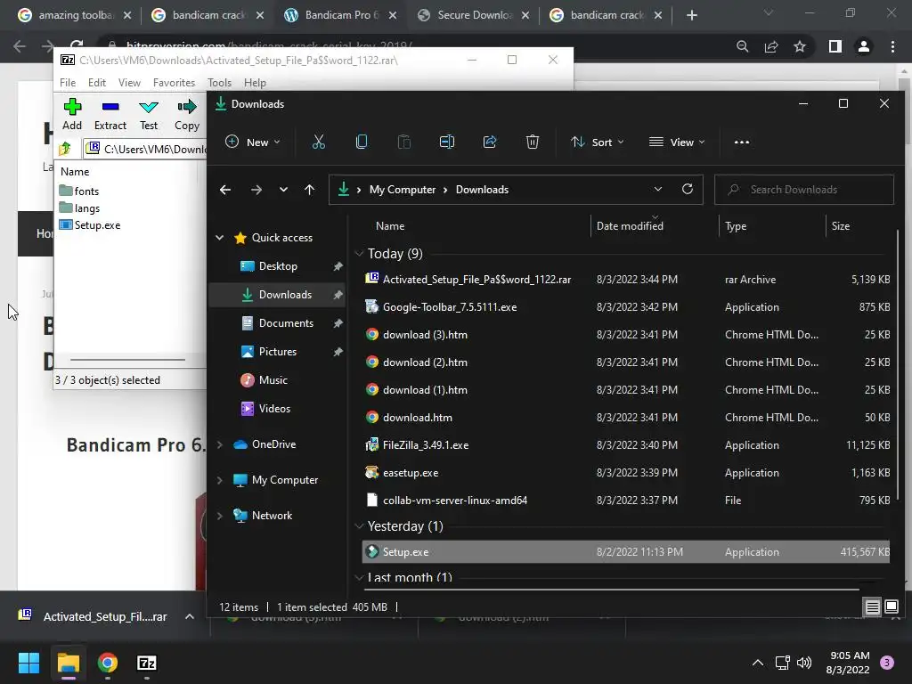Image resolution: width=912 pixels, height=684 pixels.
Task: Go up one folder level in Explorer
Action: pyautogui.click(x=309, y=190)
